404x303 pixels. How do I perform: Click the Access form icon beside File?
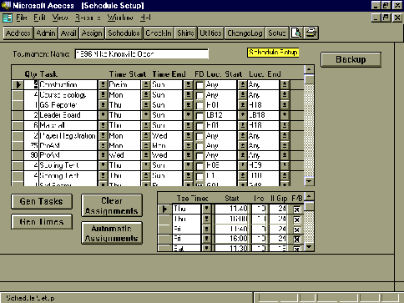[8, 18]
